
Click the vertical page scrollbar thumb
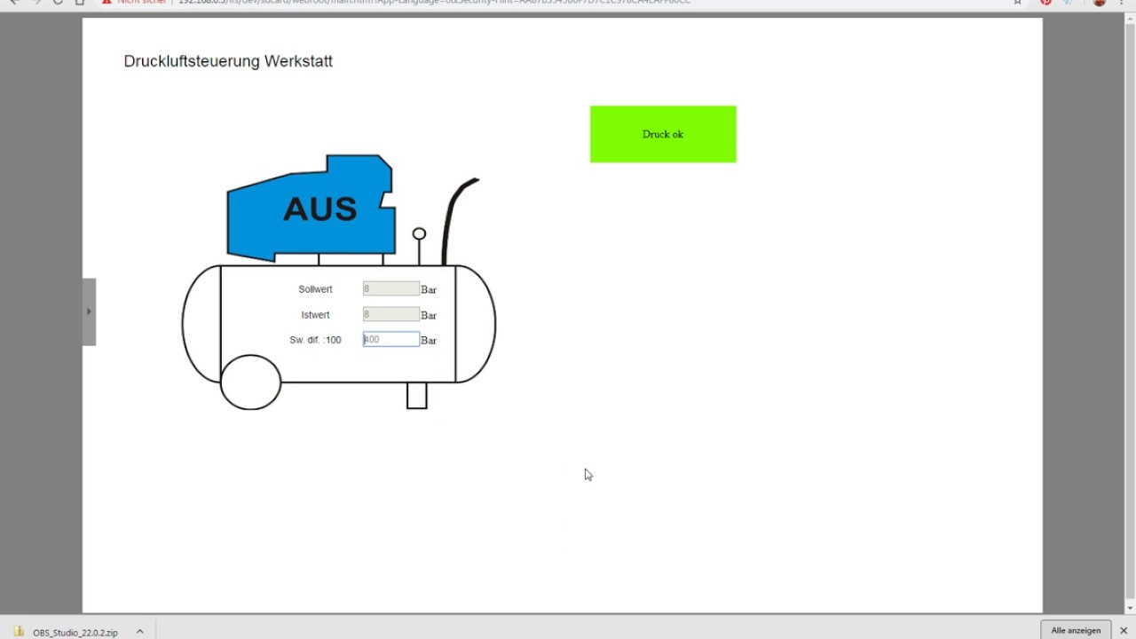click(x=1130, y=311)
